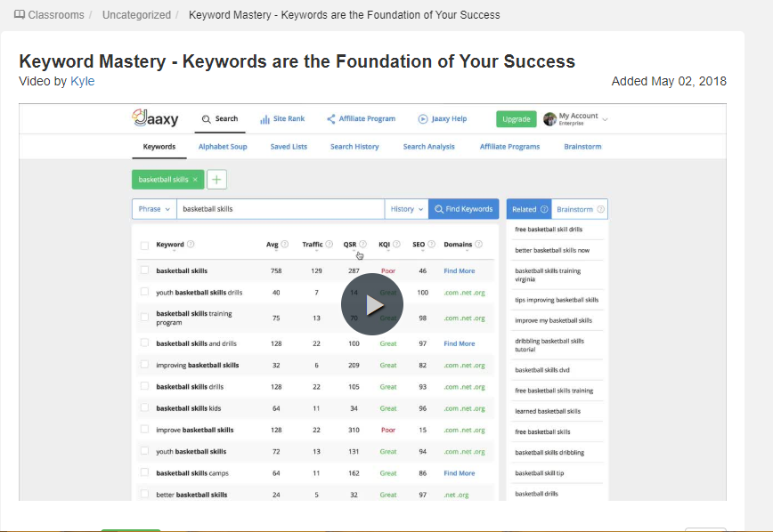This screenshot has width=773, height=532.
Task: Click the Keyword column help icon
Action: point(191,244)
